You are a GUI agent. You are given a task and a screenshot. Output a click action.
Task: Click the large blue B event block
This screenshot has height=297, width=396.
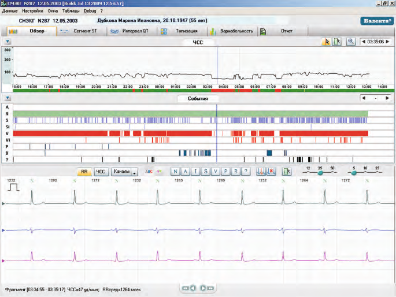[x=269, y=153]
